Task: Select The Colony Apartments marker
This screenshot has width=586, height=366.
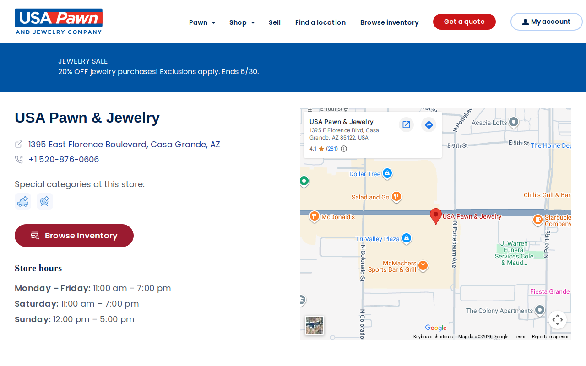Action: [540, 310]
